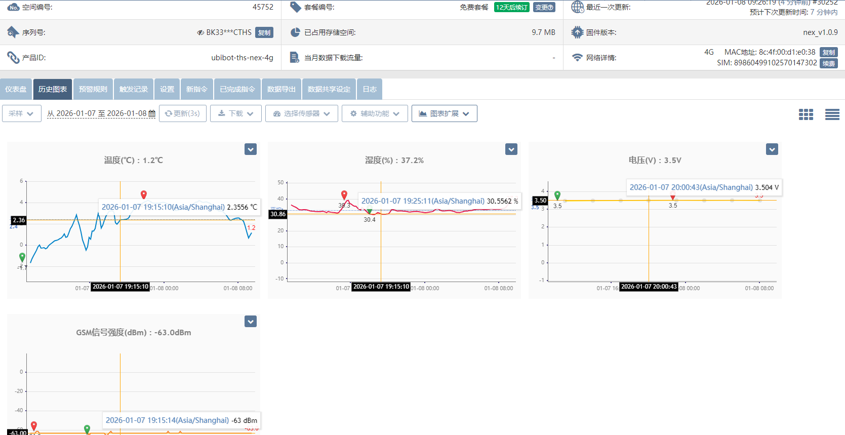Expand the 选择传感器 sensor dropdown
This screenshot has width=845, height=435.
[301, 113]
